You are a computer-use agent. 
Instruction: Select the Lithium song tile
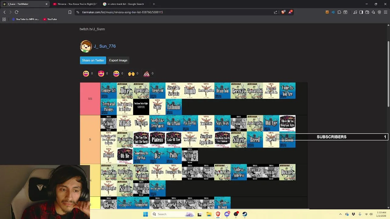(x=174, y=107)
